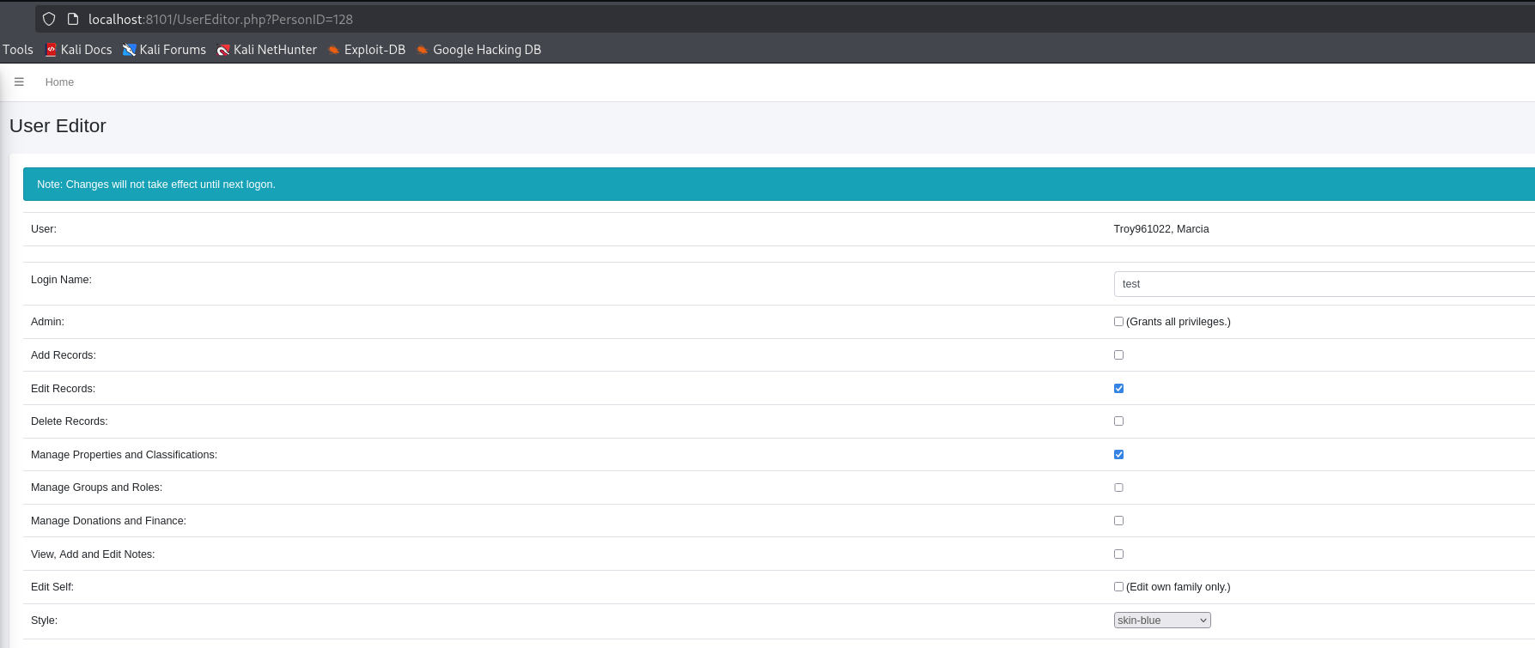This screenshot has height=648, width=1535.
Task: Click the 'Changes will not take effect' note
Action: [156, 185]
